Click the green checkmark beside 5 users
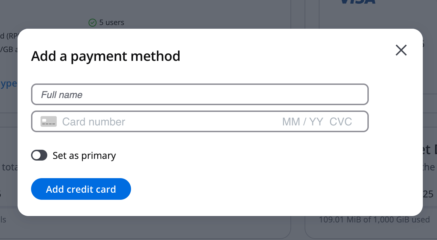 point(92,22)
